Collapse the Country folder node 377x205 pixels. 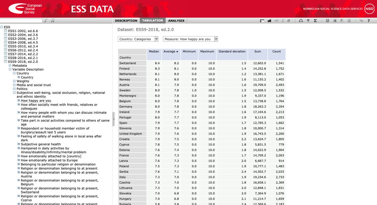click(14, 73)
